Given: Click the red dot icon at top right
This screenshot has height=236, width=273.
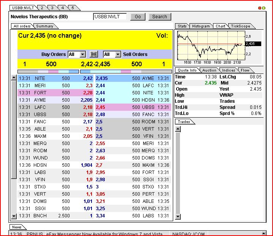Looking at the screenshot, I should [260, 8].
